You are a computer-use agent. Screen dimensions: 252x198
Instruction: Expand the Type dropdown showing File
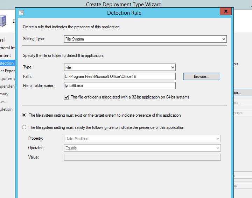pyautogui.click(x=120, y=67)
